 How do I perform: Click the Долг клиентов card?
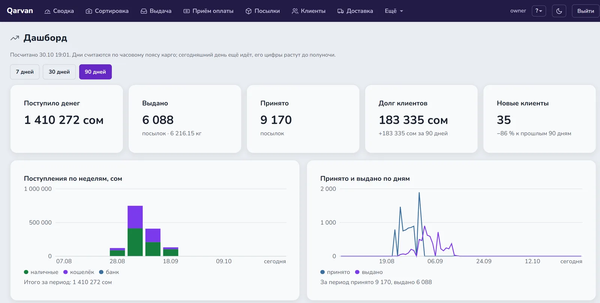click(x=421, y=119)
